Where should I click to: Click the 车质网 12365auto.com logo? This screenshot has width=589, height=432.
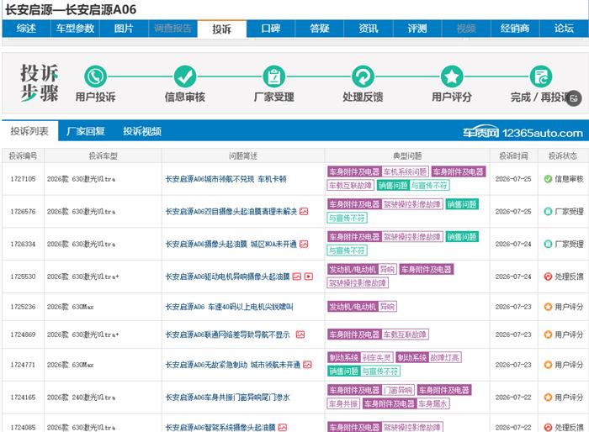[523, 132]
